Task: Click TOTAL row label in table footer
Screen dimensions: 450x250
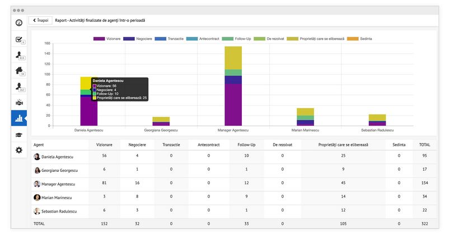Action: point(39,224)
